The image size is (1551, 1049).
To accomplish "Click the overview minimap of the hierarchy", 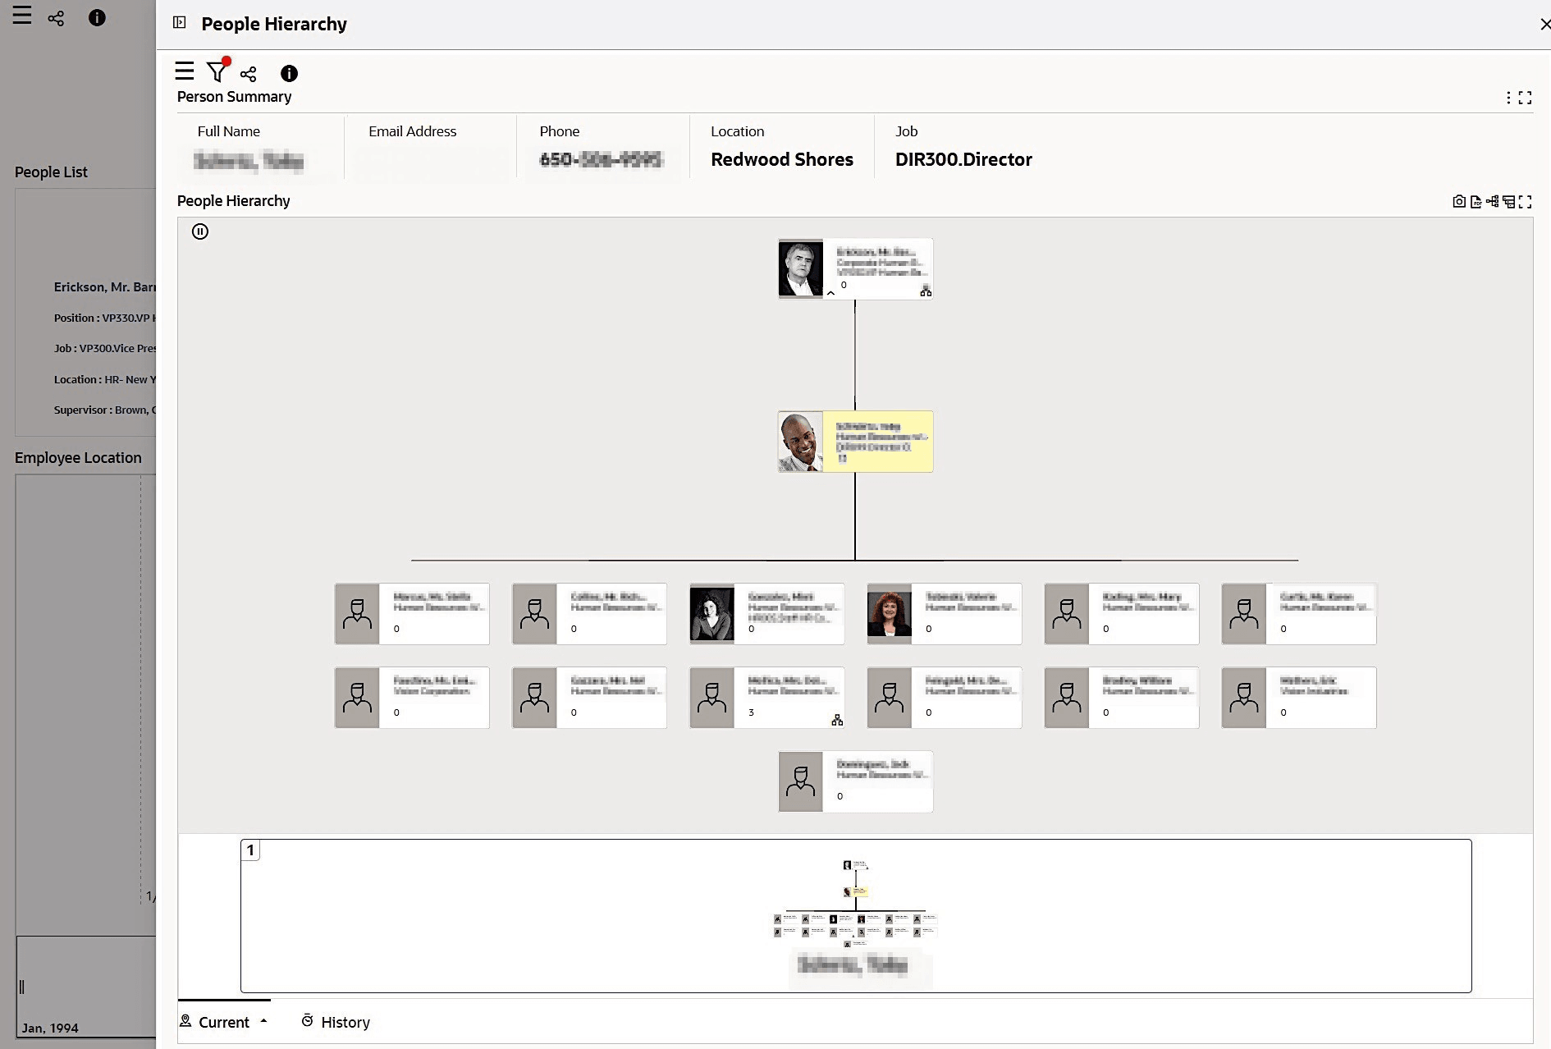I will click(855, 915).
